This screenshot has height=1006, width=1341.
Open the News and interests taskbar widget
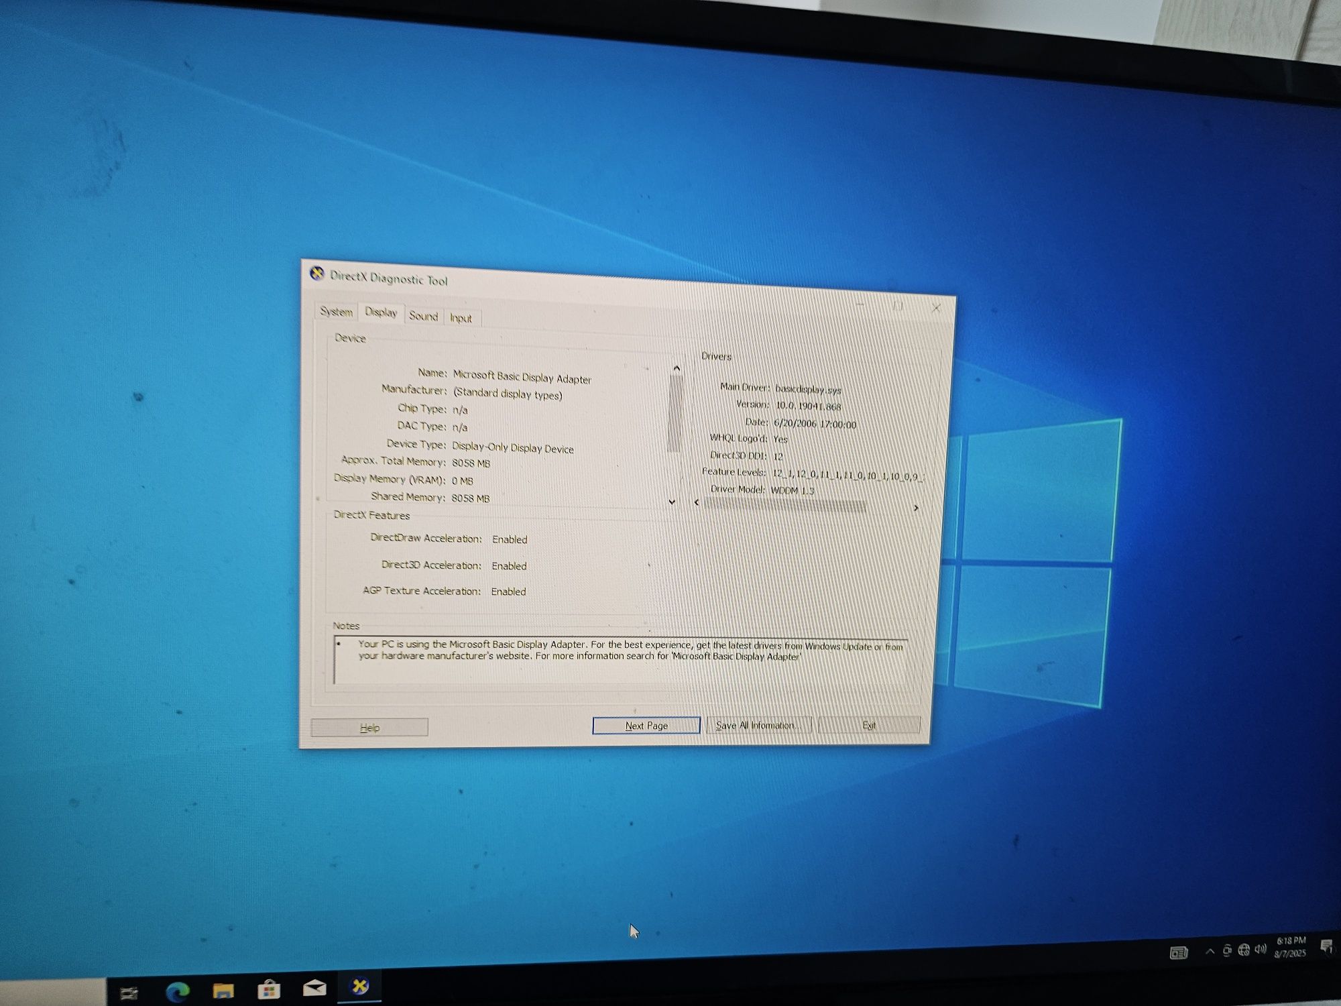[x=1178, y=952]
